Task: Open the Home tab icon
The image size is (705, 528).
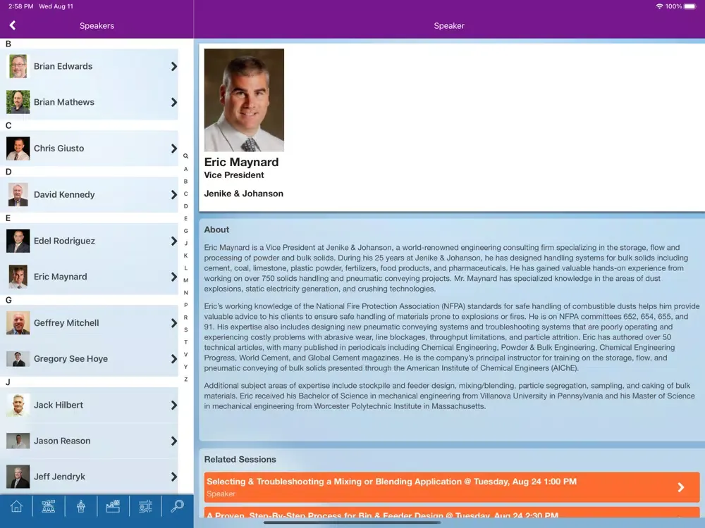Action: coord(17,506)
